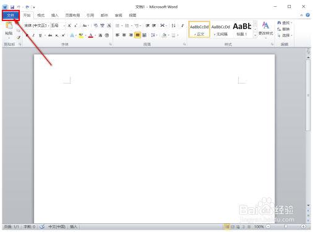Select the Format Painter brush icon
Screen dimensions: 313x232
point(19,37)
